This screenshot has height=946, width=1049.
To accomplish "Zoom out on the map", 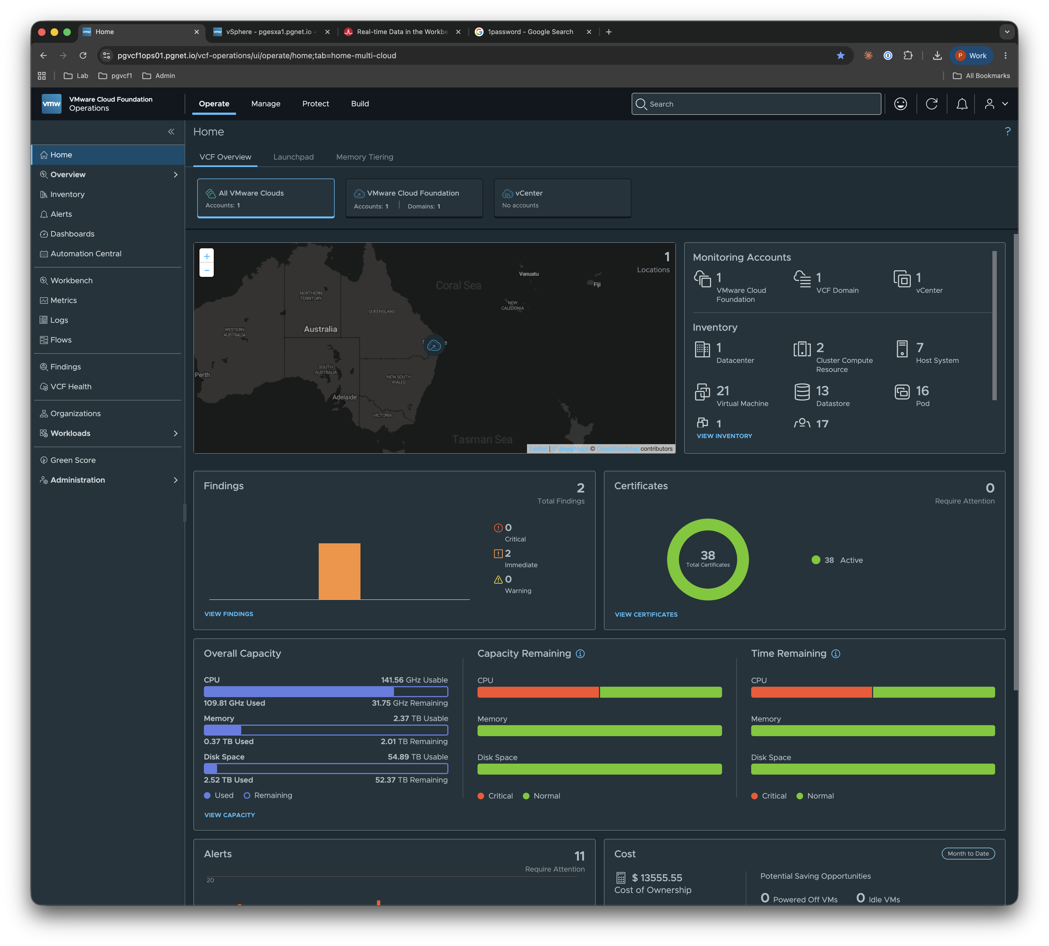I will pos(207,270).
